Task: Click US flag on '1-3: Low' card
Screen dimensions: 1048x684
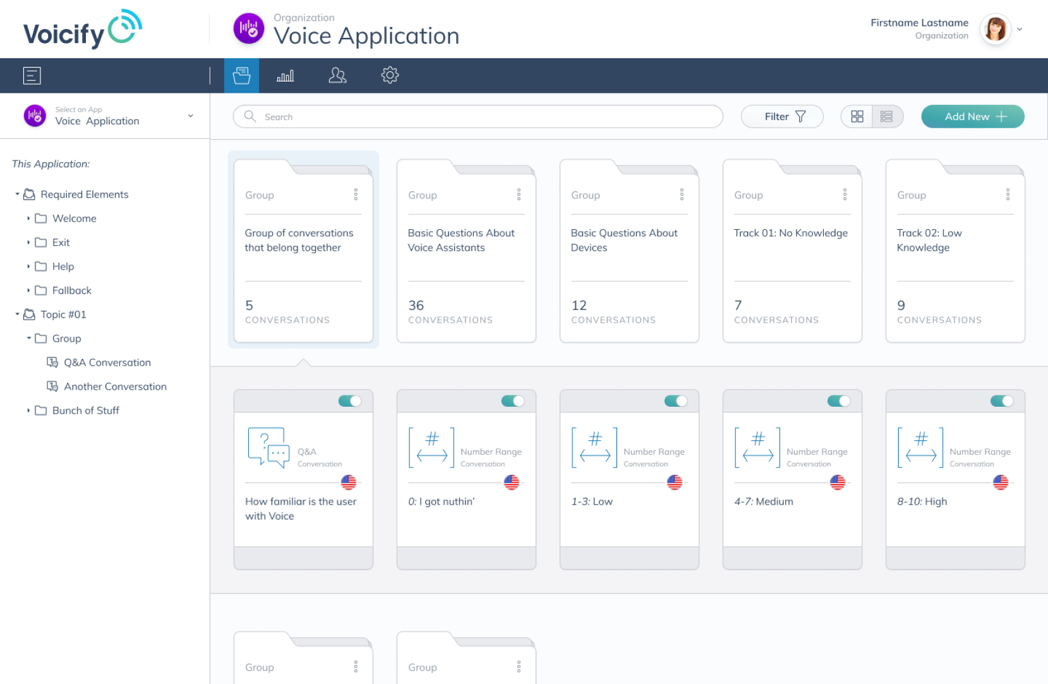Action: pyautogui.click(x=675, y=483)
